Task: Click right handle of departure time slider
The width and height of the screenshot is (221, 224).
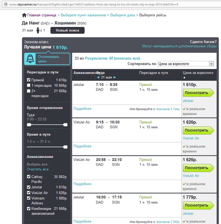Action: 65,125
